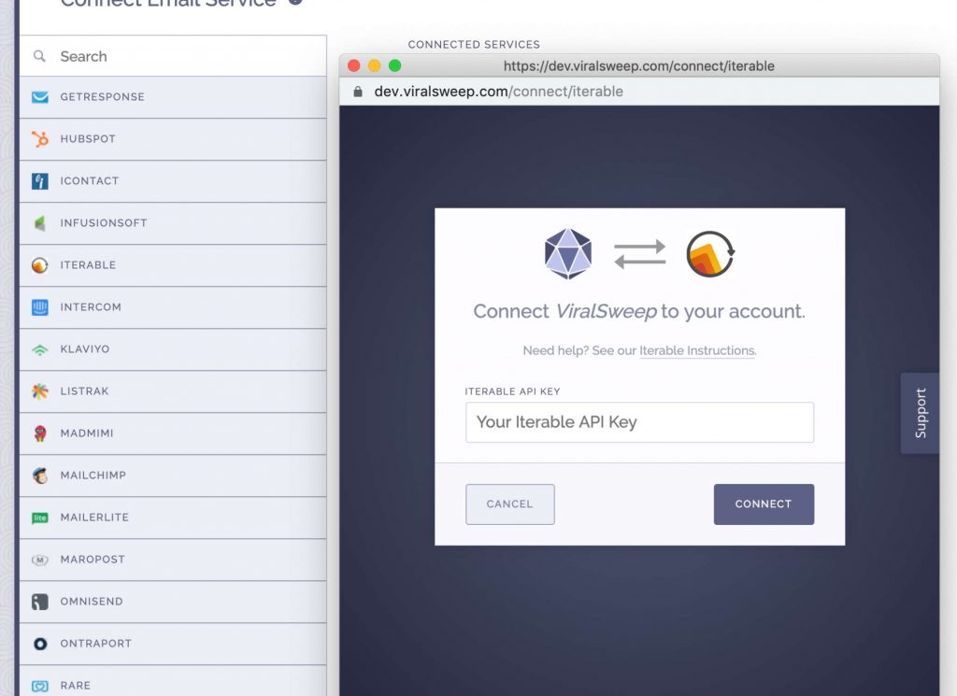Click the popup title bar URL text
This screenshot has width=957, height=696.
[639, 66]
